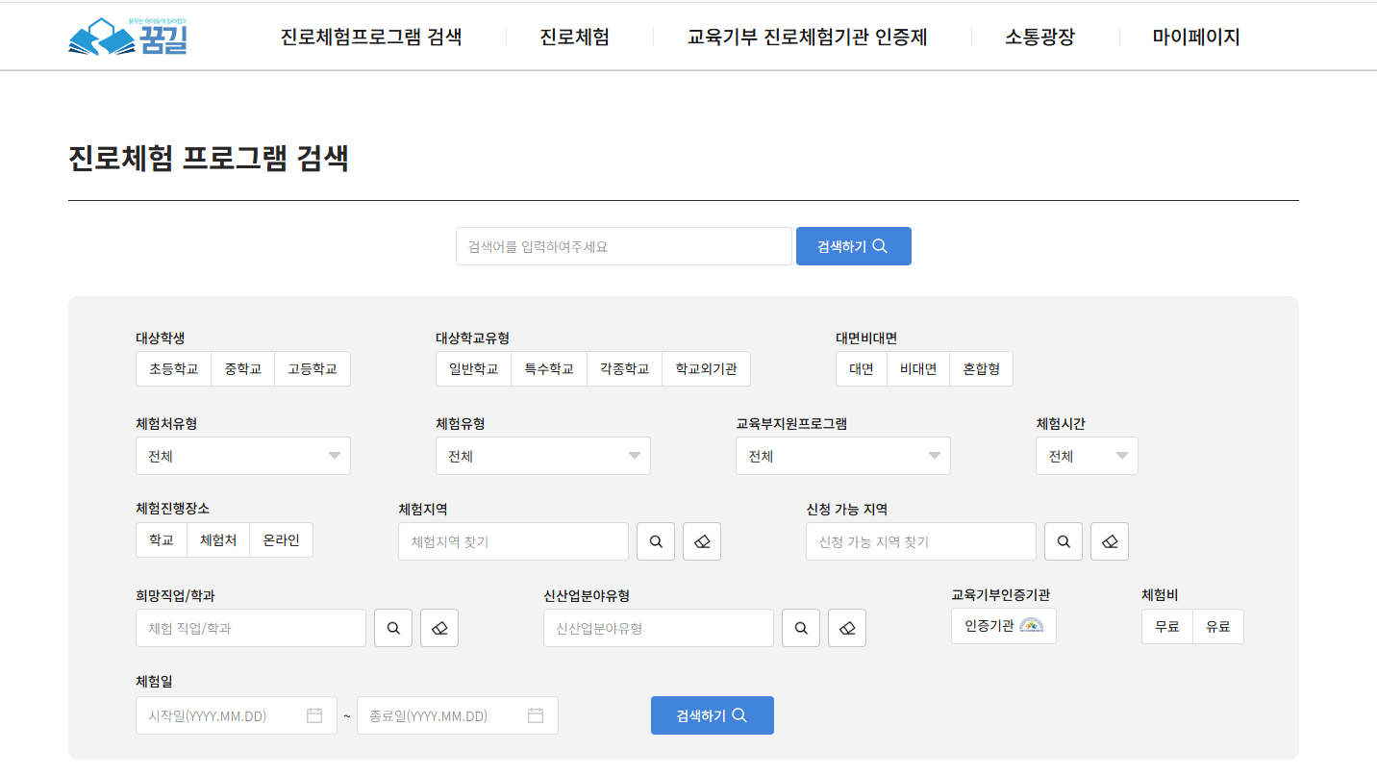
Task: Click the top 검색하기 search button
Action: click(x=853, y=245)
